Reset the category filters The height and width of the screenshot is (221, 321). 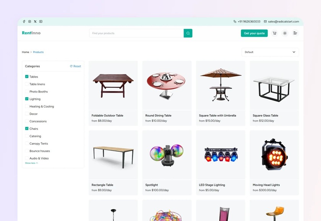(75, 66)
